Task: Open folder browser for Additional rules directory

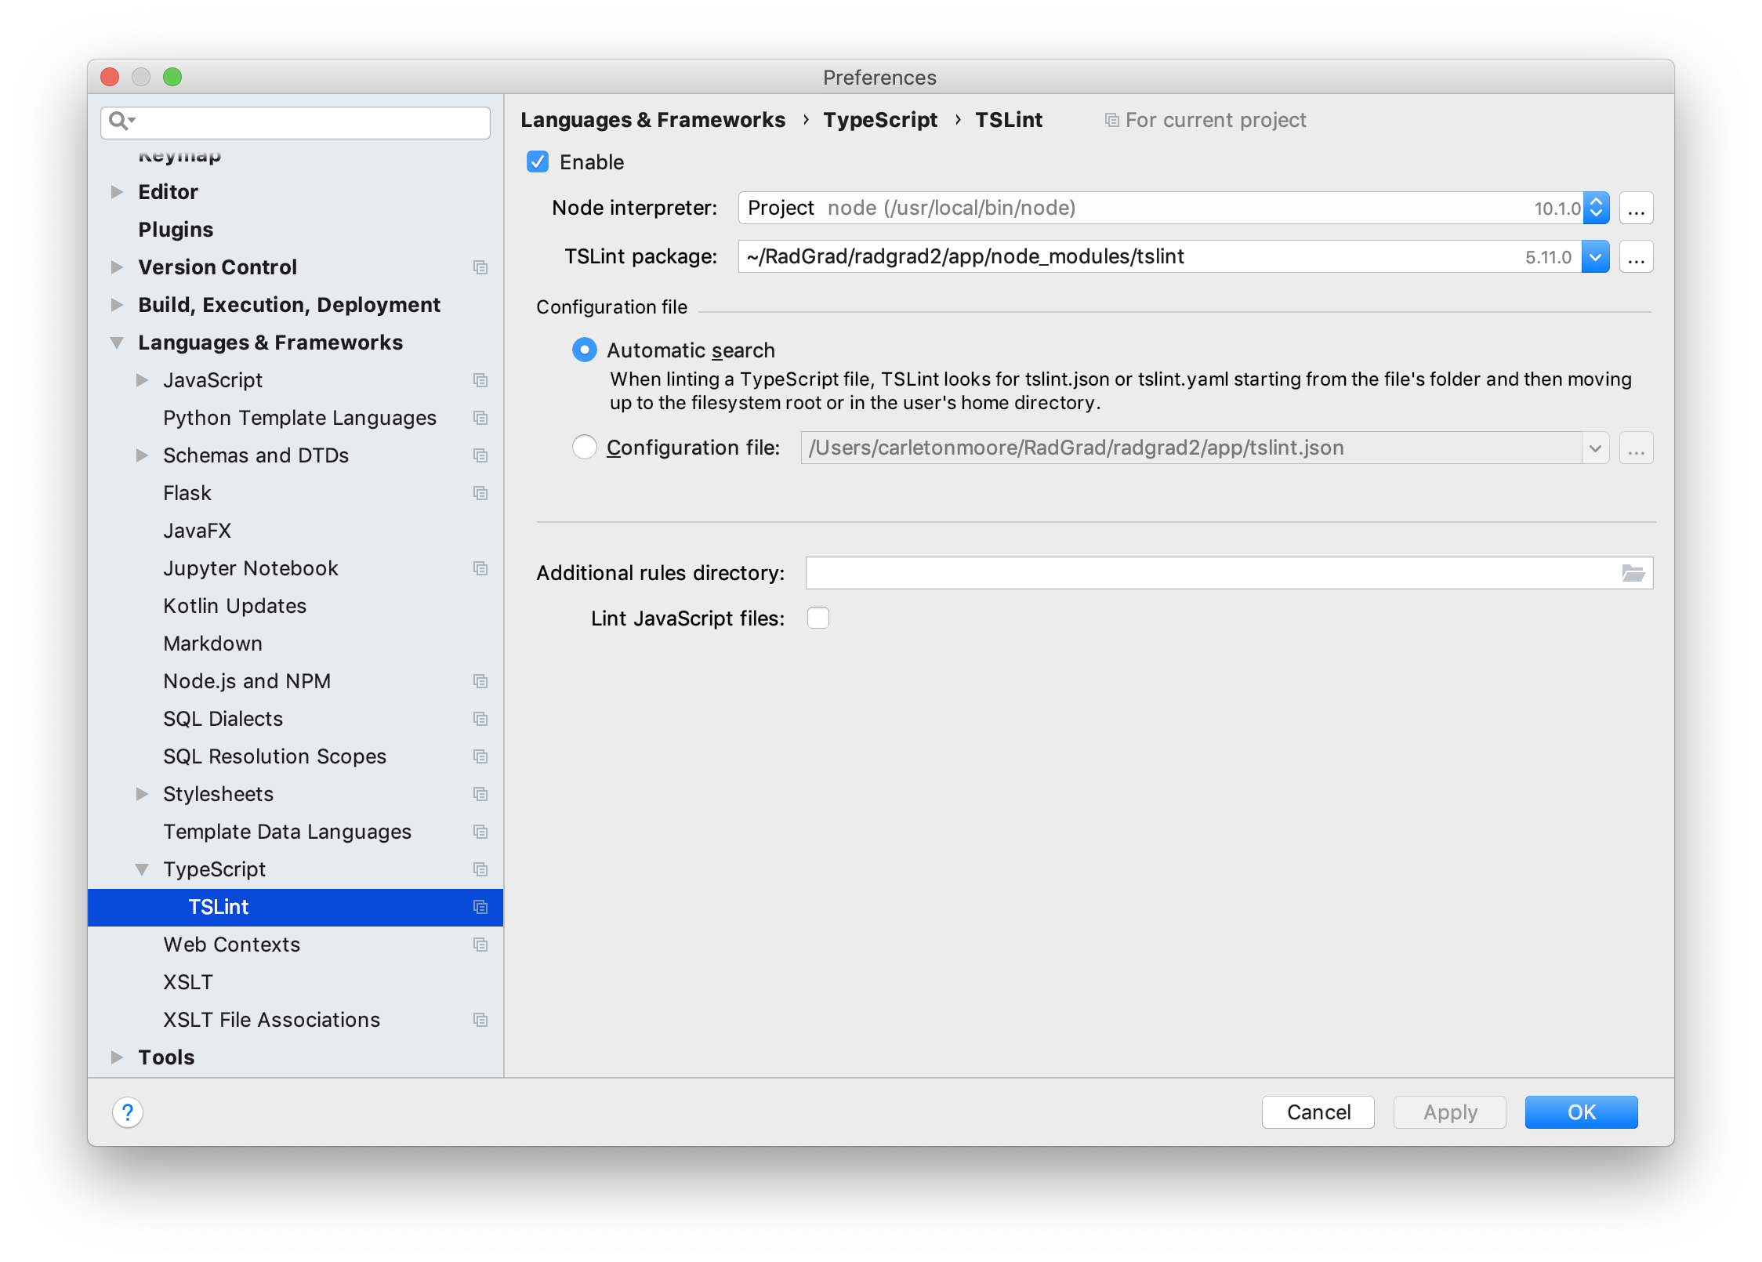Action: click(1633, 573)
